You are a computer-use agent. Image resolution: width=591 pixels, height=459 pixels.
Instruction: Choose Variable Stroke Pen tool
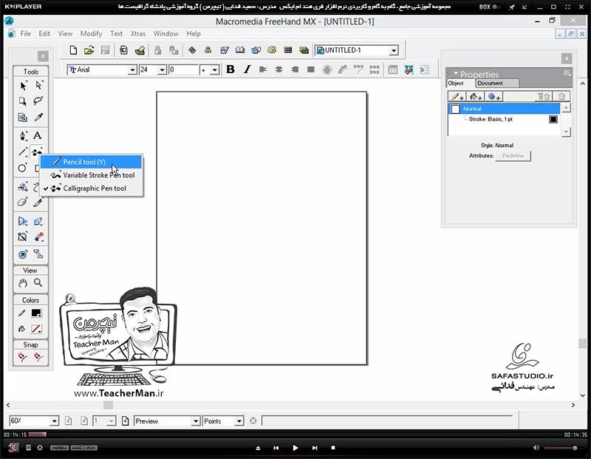tap(91, 175)
